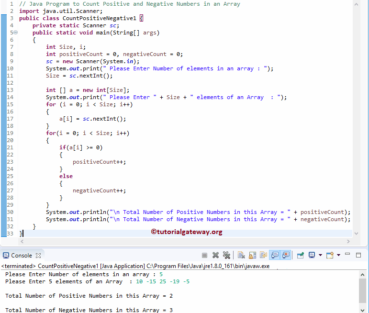This screenshot has width=369, height=313.
Task: Click editor vertical scrollbar up arrow
Action: click(356, 4)
